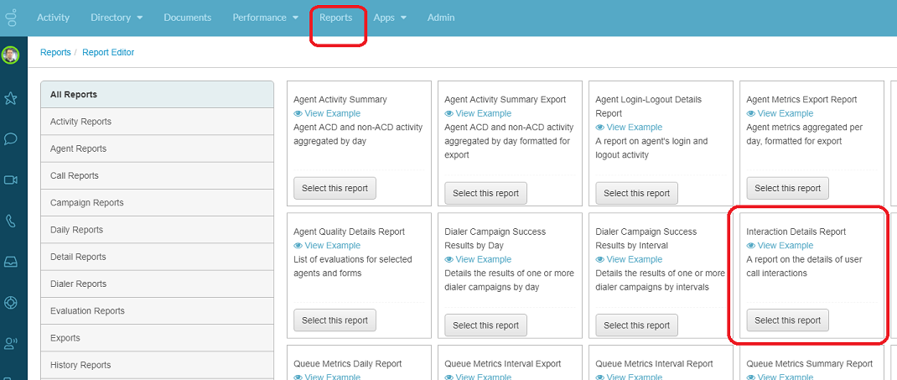Click Queue Metrics Summary Report title

[x=810, y=364]
